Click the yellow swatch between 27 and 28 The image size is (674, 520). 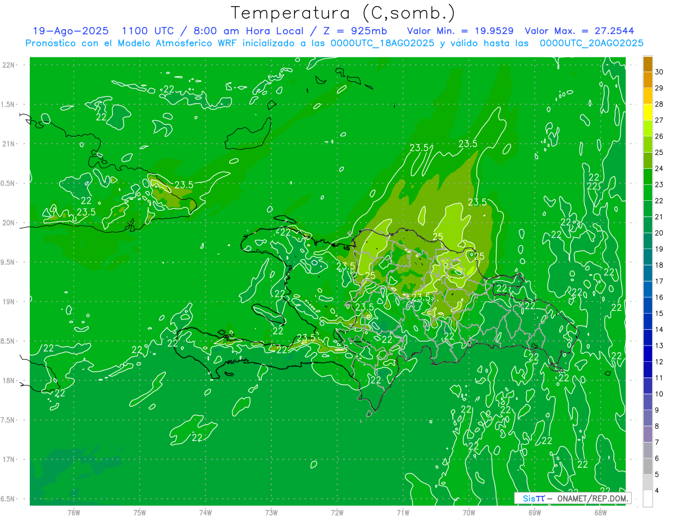point(648,112)
